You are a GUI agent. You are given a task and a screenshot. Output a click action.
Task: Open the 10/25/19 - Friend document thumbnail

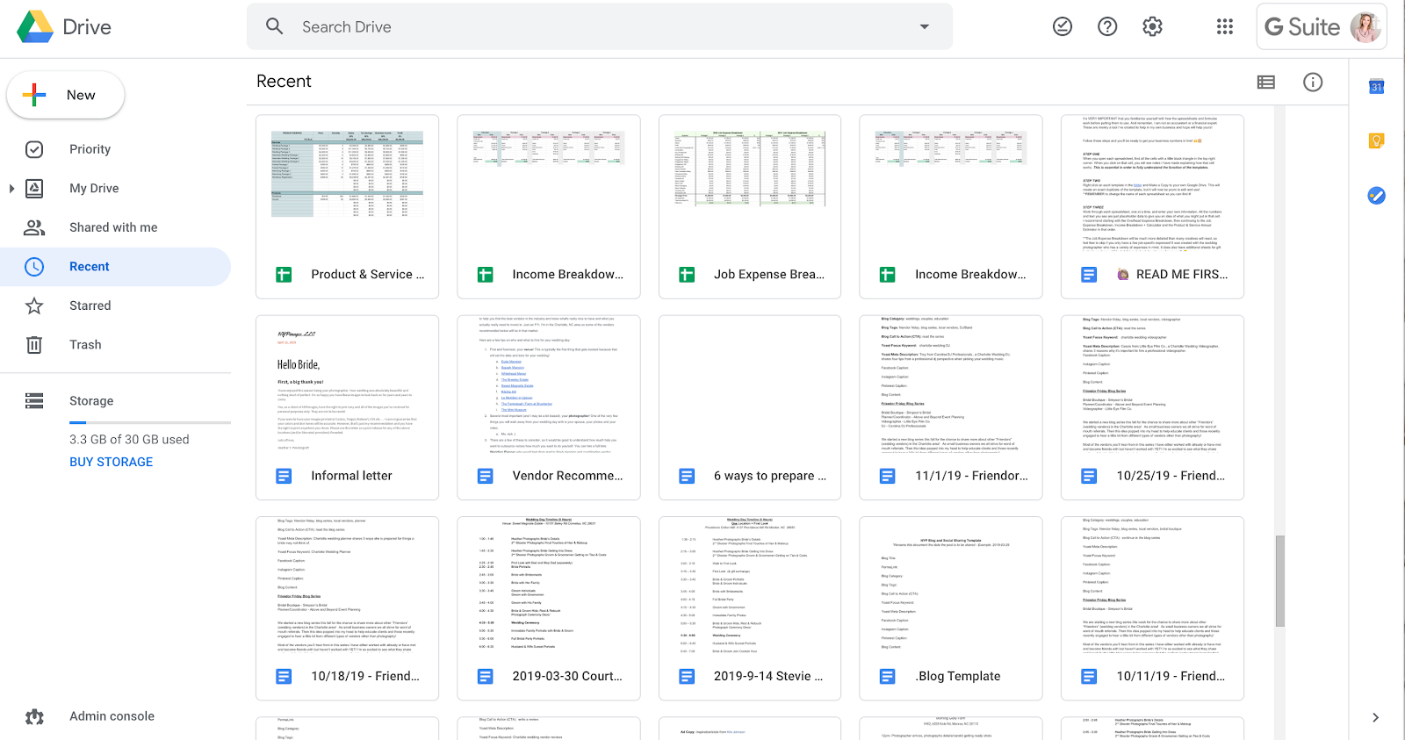(1152, 384)
